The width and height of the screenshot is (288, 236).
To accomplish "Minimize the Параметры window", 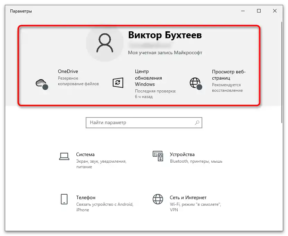I will (243, 11).
